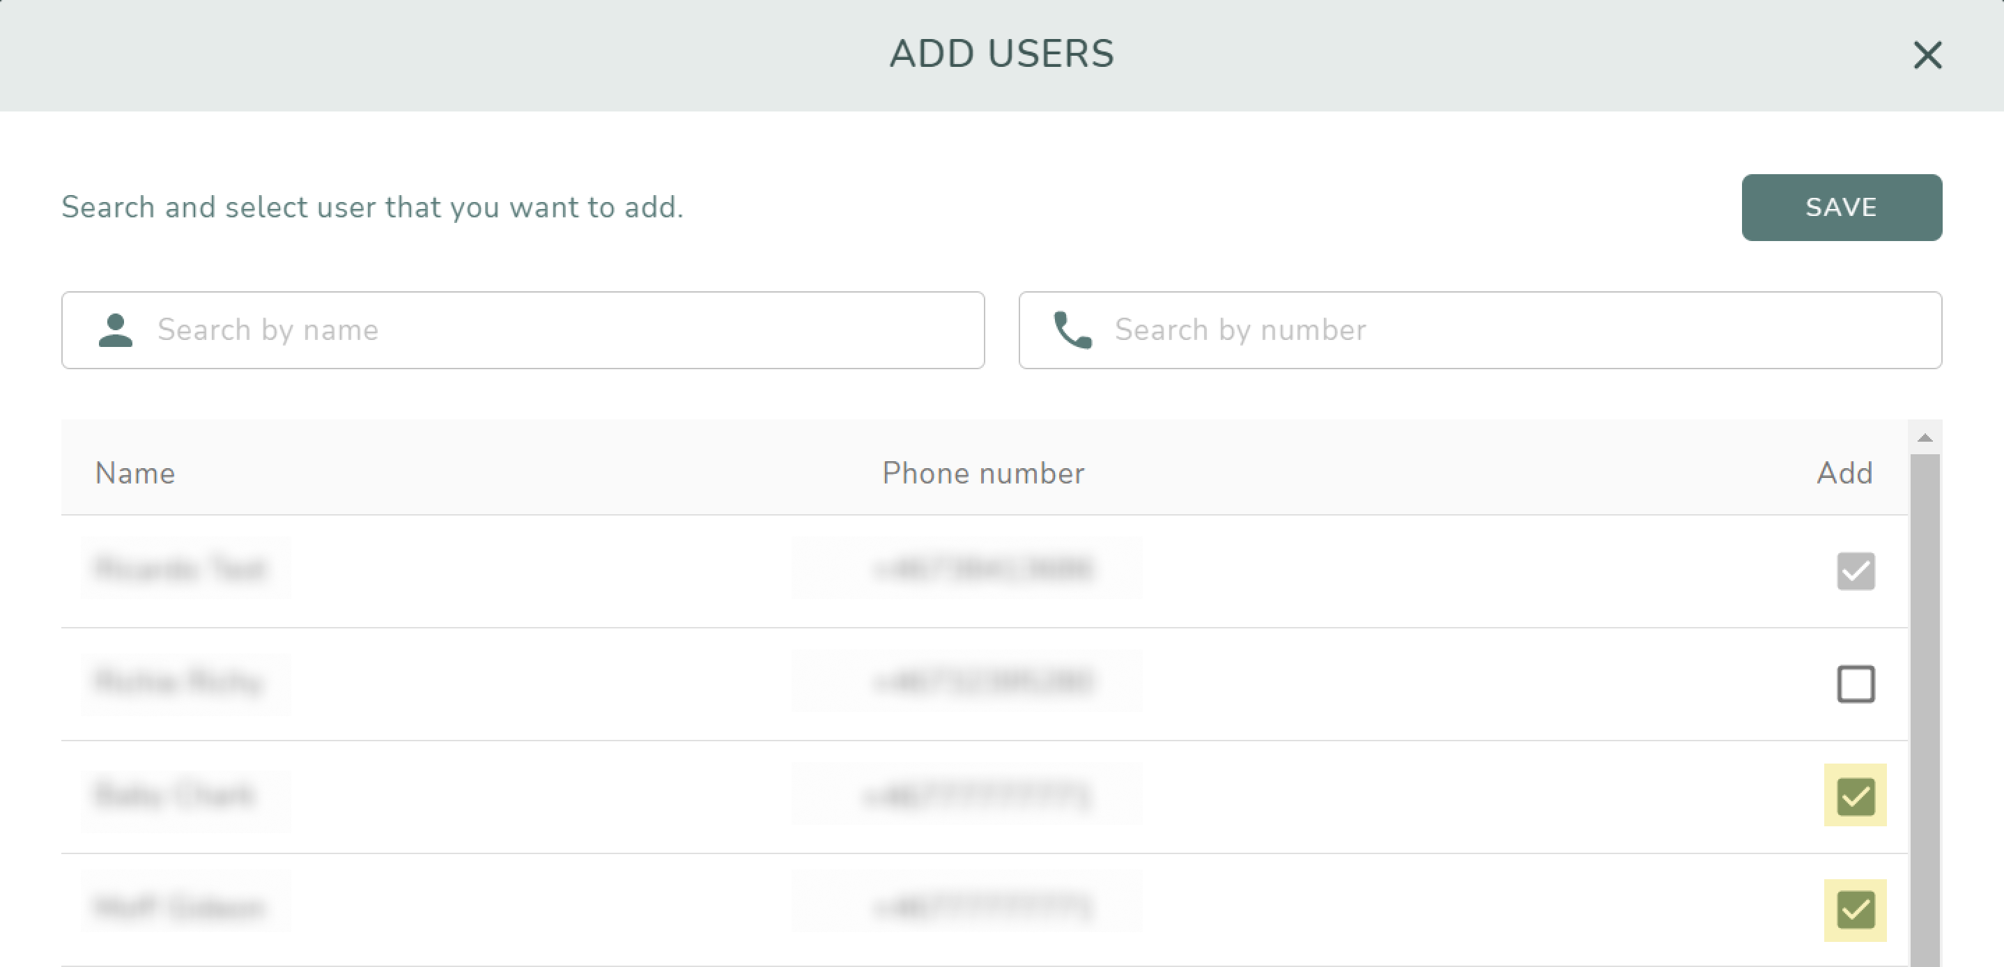Select the first blurred user name
This screenshot has width=2004, height=967.
click(180, 568)
